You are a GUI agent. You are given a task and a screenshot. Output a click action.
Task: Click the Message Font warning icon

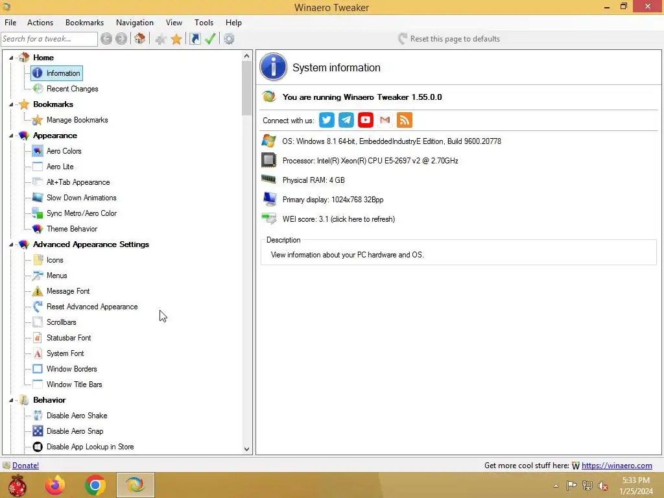[38, 291]
